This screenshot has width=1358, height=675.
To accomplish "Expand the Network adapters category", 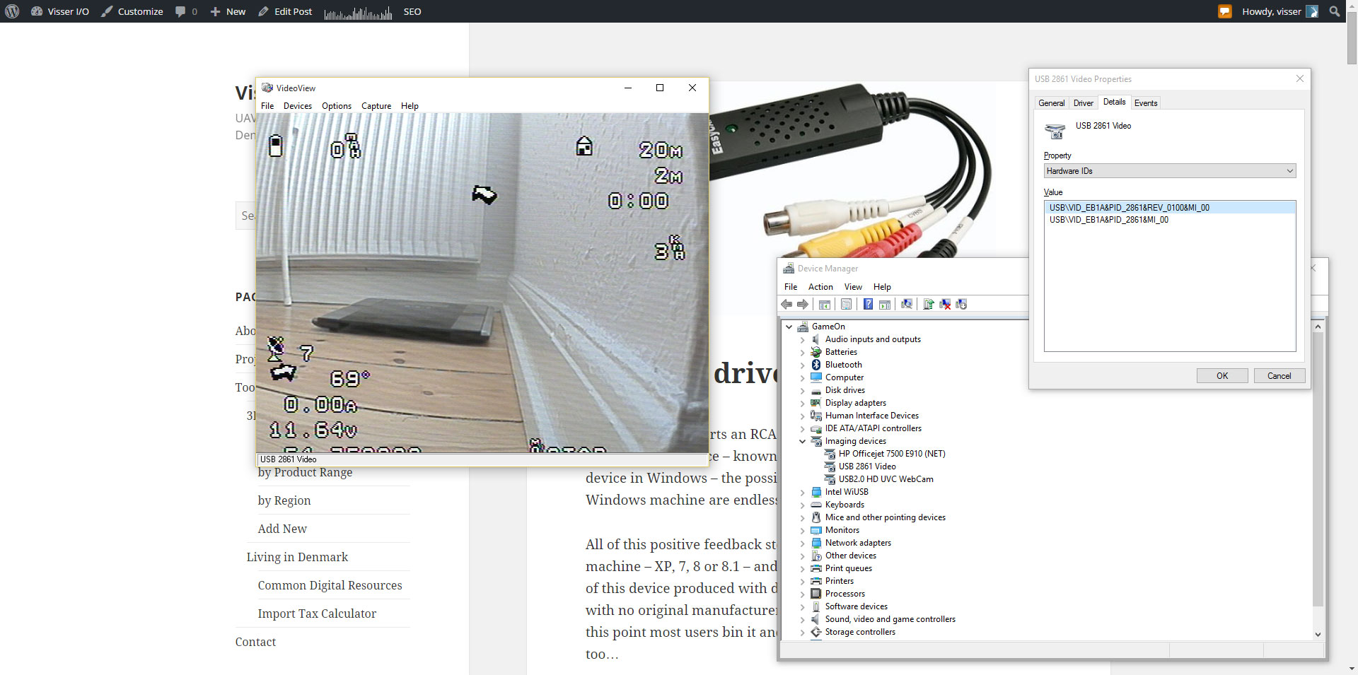I will click(803, 543).
